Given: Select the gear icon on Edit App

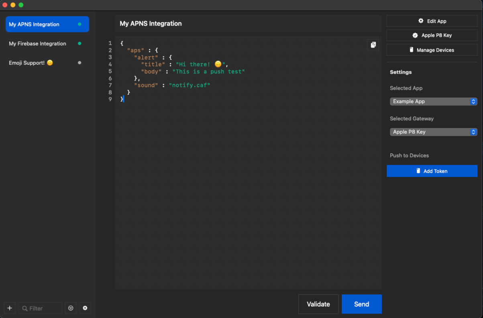Looking at the screenshot, I should click(420, 21).
